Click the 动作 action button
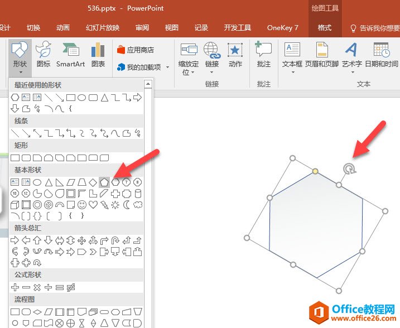This screenshot has height=328, width=400. tap(235, 55)
